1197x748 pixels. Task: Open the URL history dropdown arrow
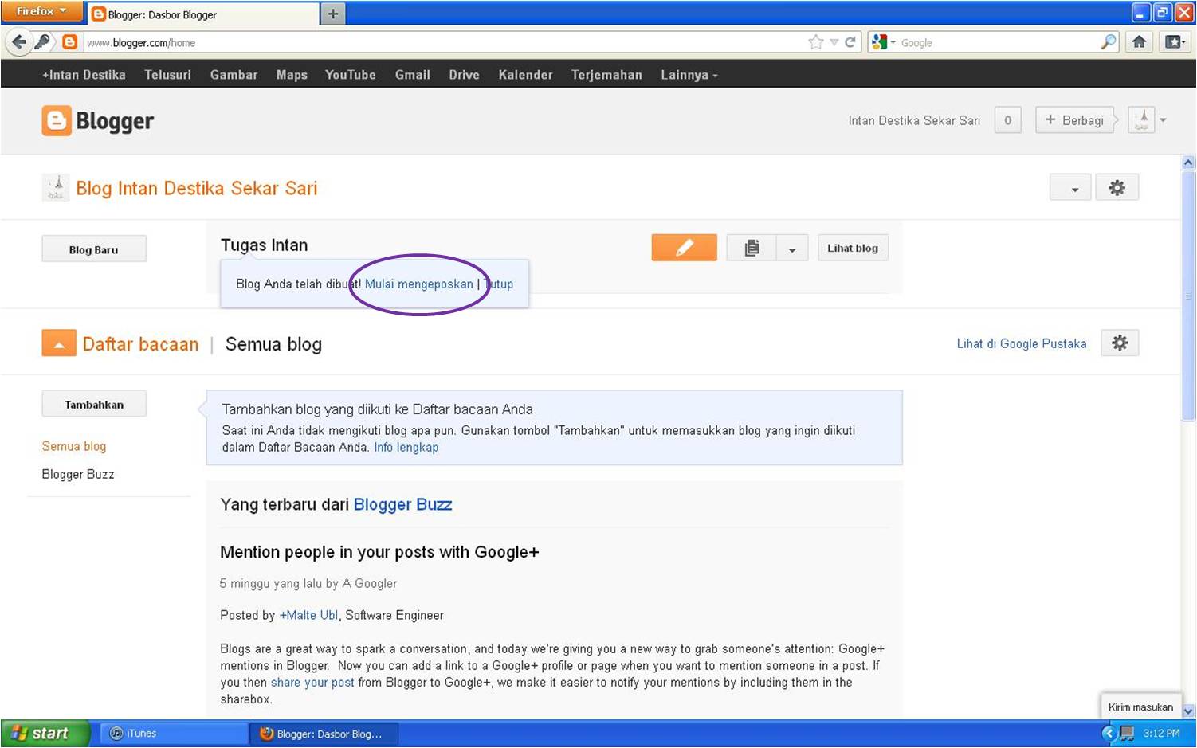point(834,42)
